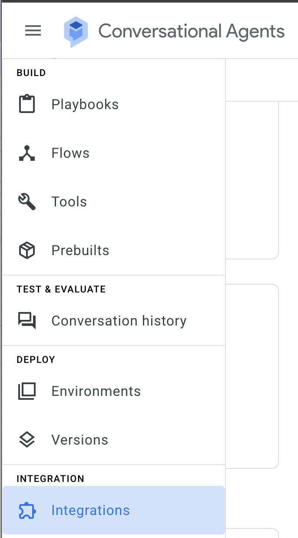Navigate to Environments under Deploy

point(96,391)
